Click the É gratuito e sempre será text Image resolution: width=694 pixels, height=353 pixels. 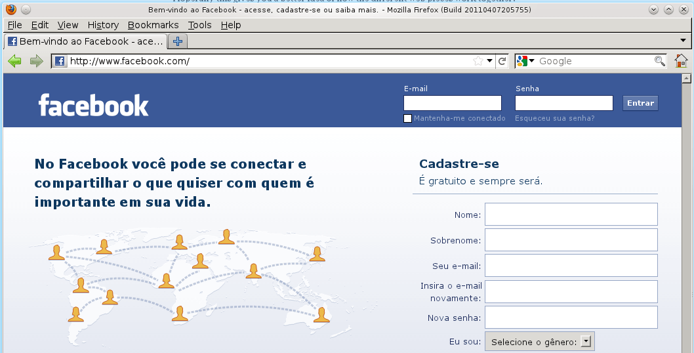pyautogui.click(x=481, y=181)
